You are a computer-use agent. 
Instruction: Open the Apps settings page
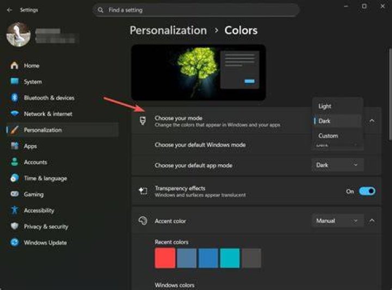63,146
